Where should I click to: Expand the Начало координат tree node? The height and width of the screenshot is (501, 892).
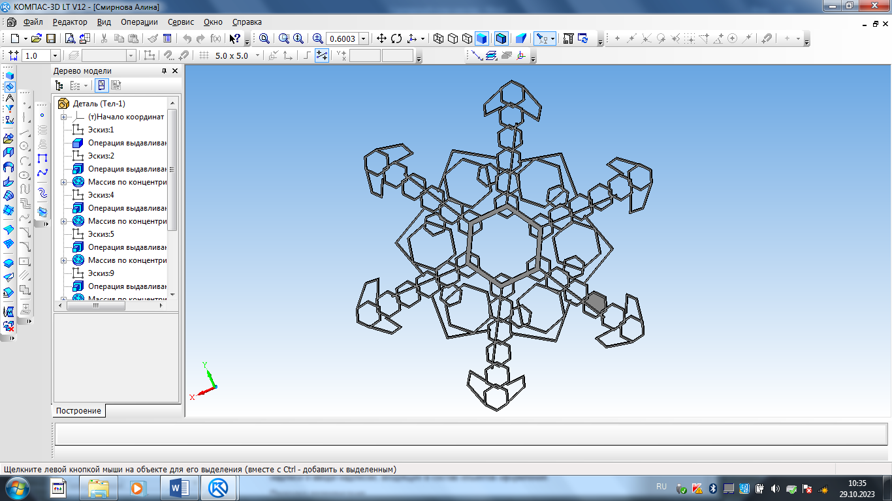(x=64, y=117)
